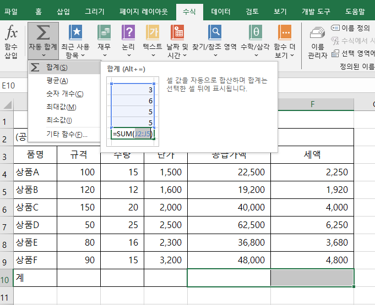Screen dimensions: 375x305
Task: Click the 수식 ribbon tab
Action: (189, 12)
